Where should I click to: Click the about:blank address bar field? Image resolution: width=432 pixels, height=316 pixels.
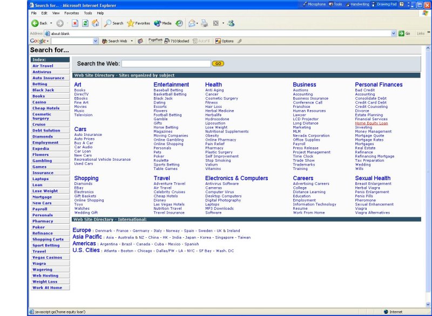(220, 33)
